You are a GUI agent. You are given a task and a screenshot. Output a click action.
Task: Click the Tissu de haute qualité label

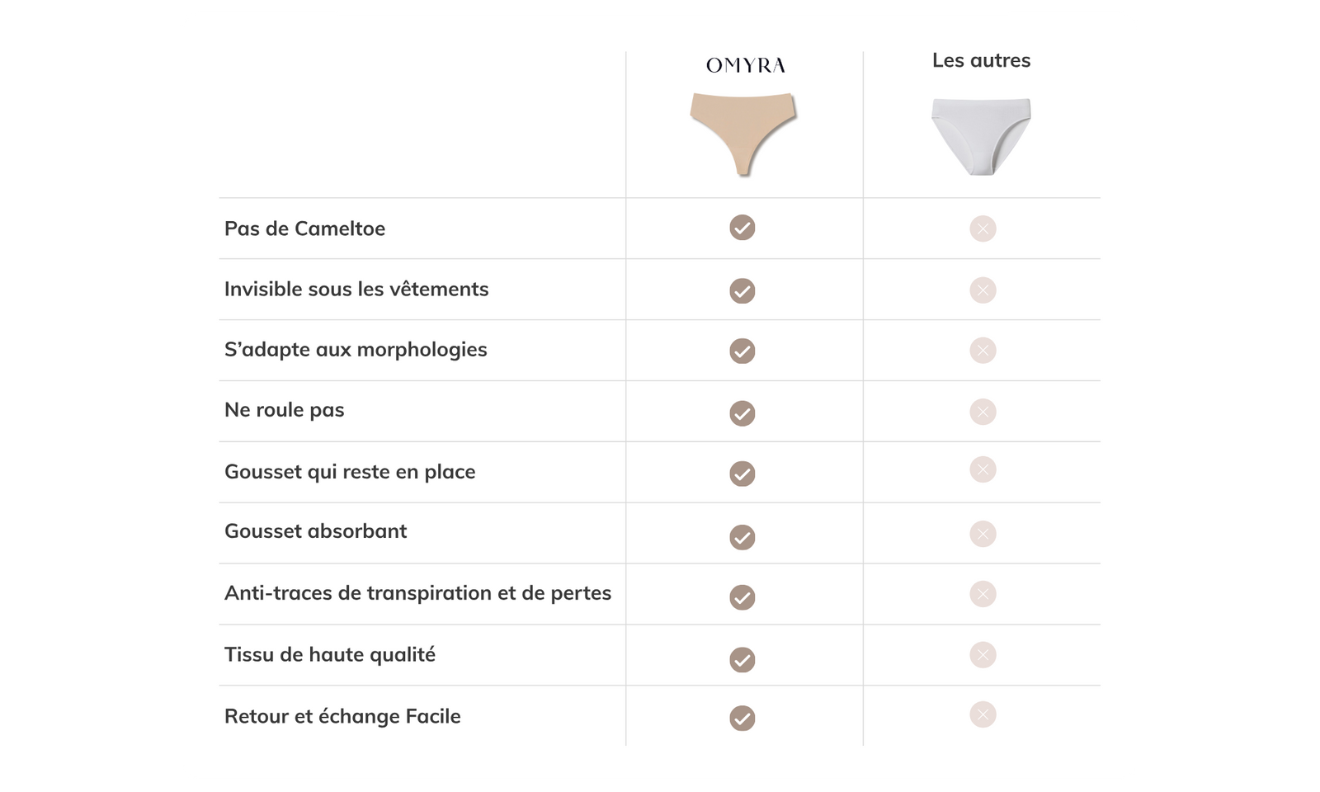click(x=329, y=654)
